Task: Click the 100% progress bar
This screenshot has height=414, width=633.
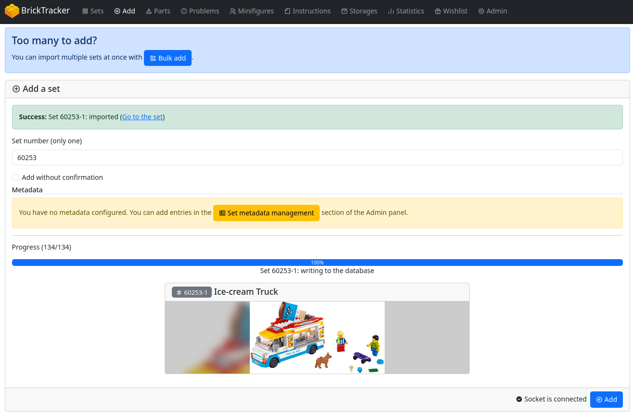Action: pyautogui.click(x=317, y=263)
